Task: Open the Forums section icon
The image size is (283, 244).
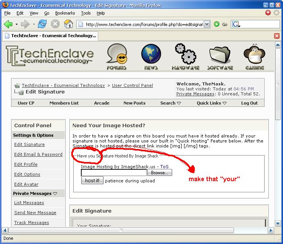Action: click(x=117, y=57)
